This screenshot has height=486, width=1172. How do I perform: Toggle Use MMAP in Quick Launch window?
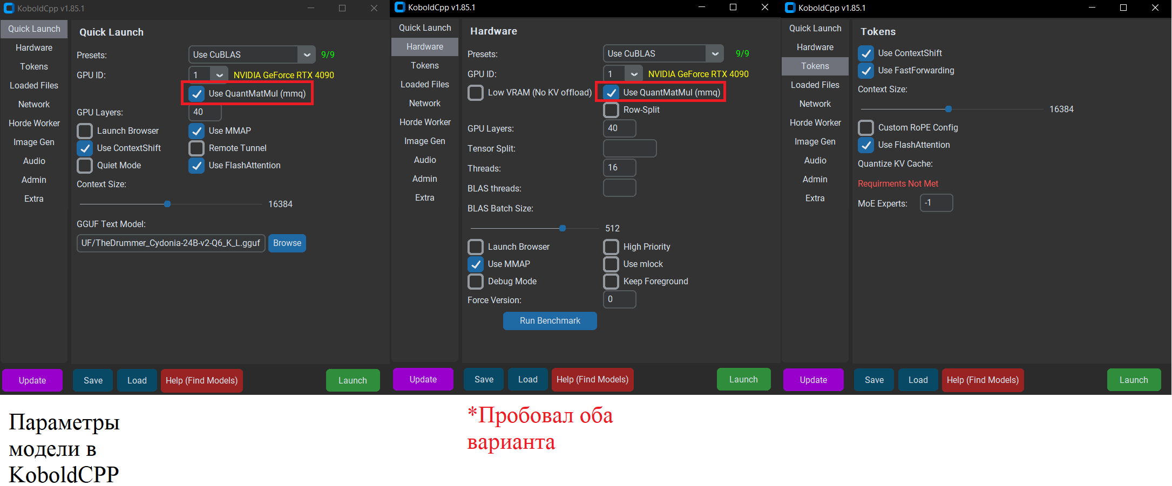197,131
